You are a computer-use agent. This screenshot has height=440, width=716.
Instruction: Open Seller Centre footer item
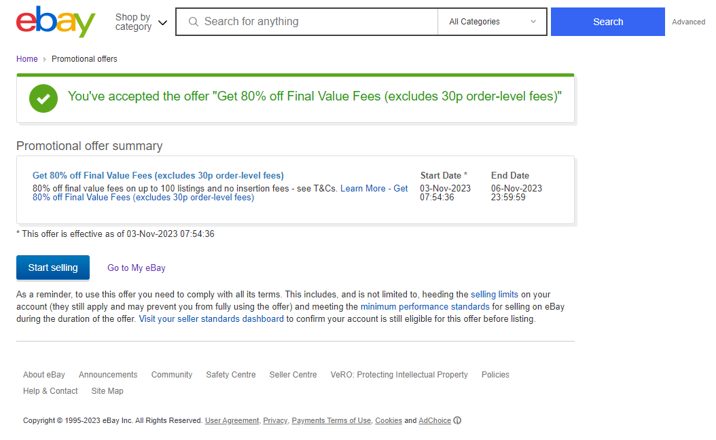tap(293, 375)
